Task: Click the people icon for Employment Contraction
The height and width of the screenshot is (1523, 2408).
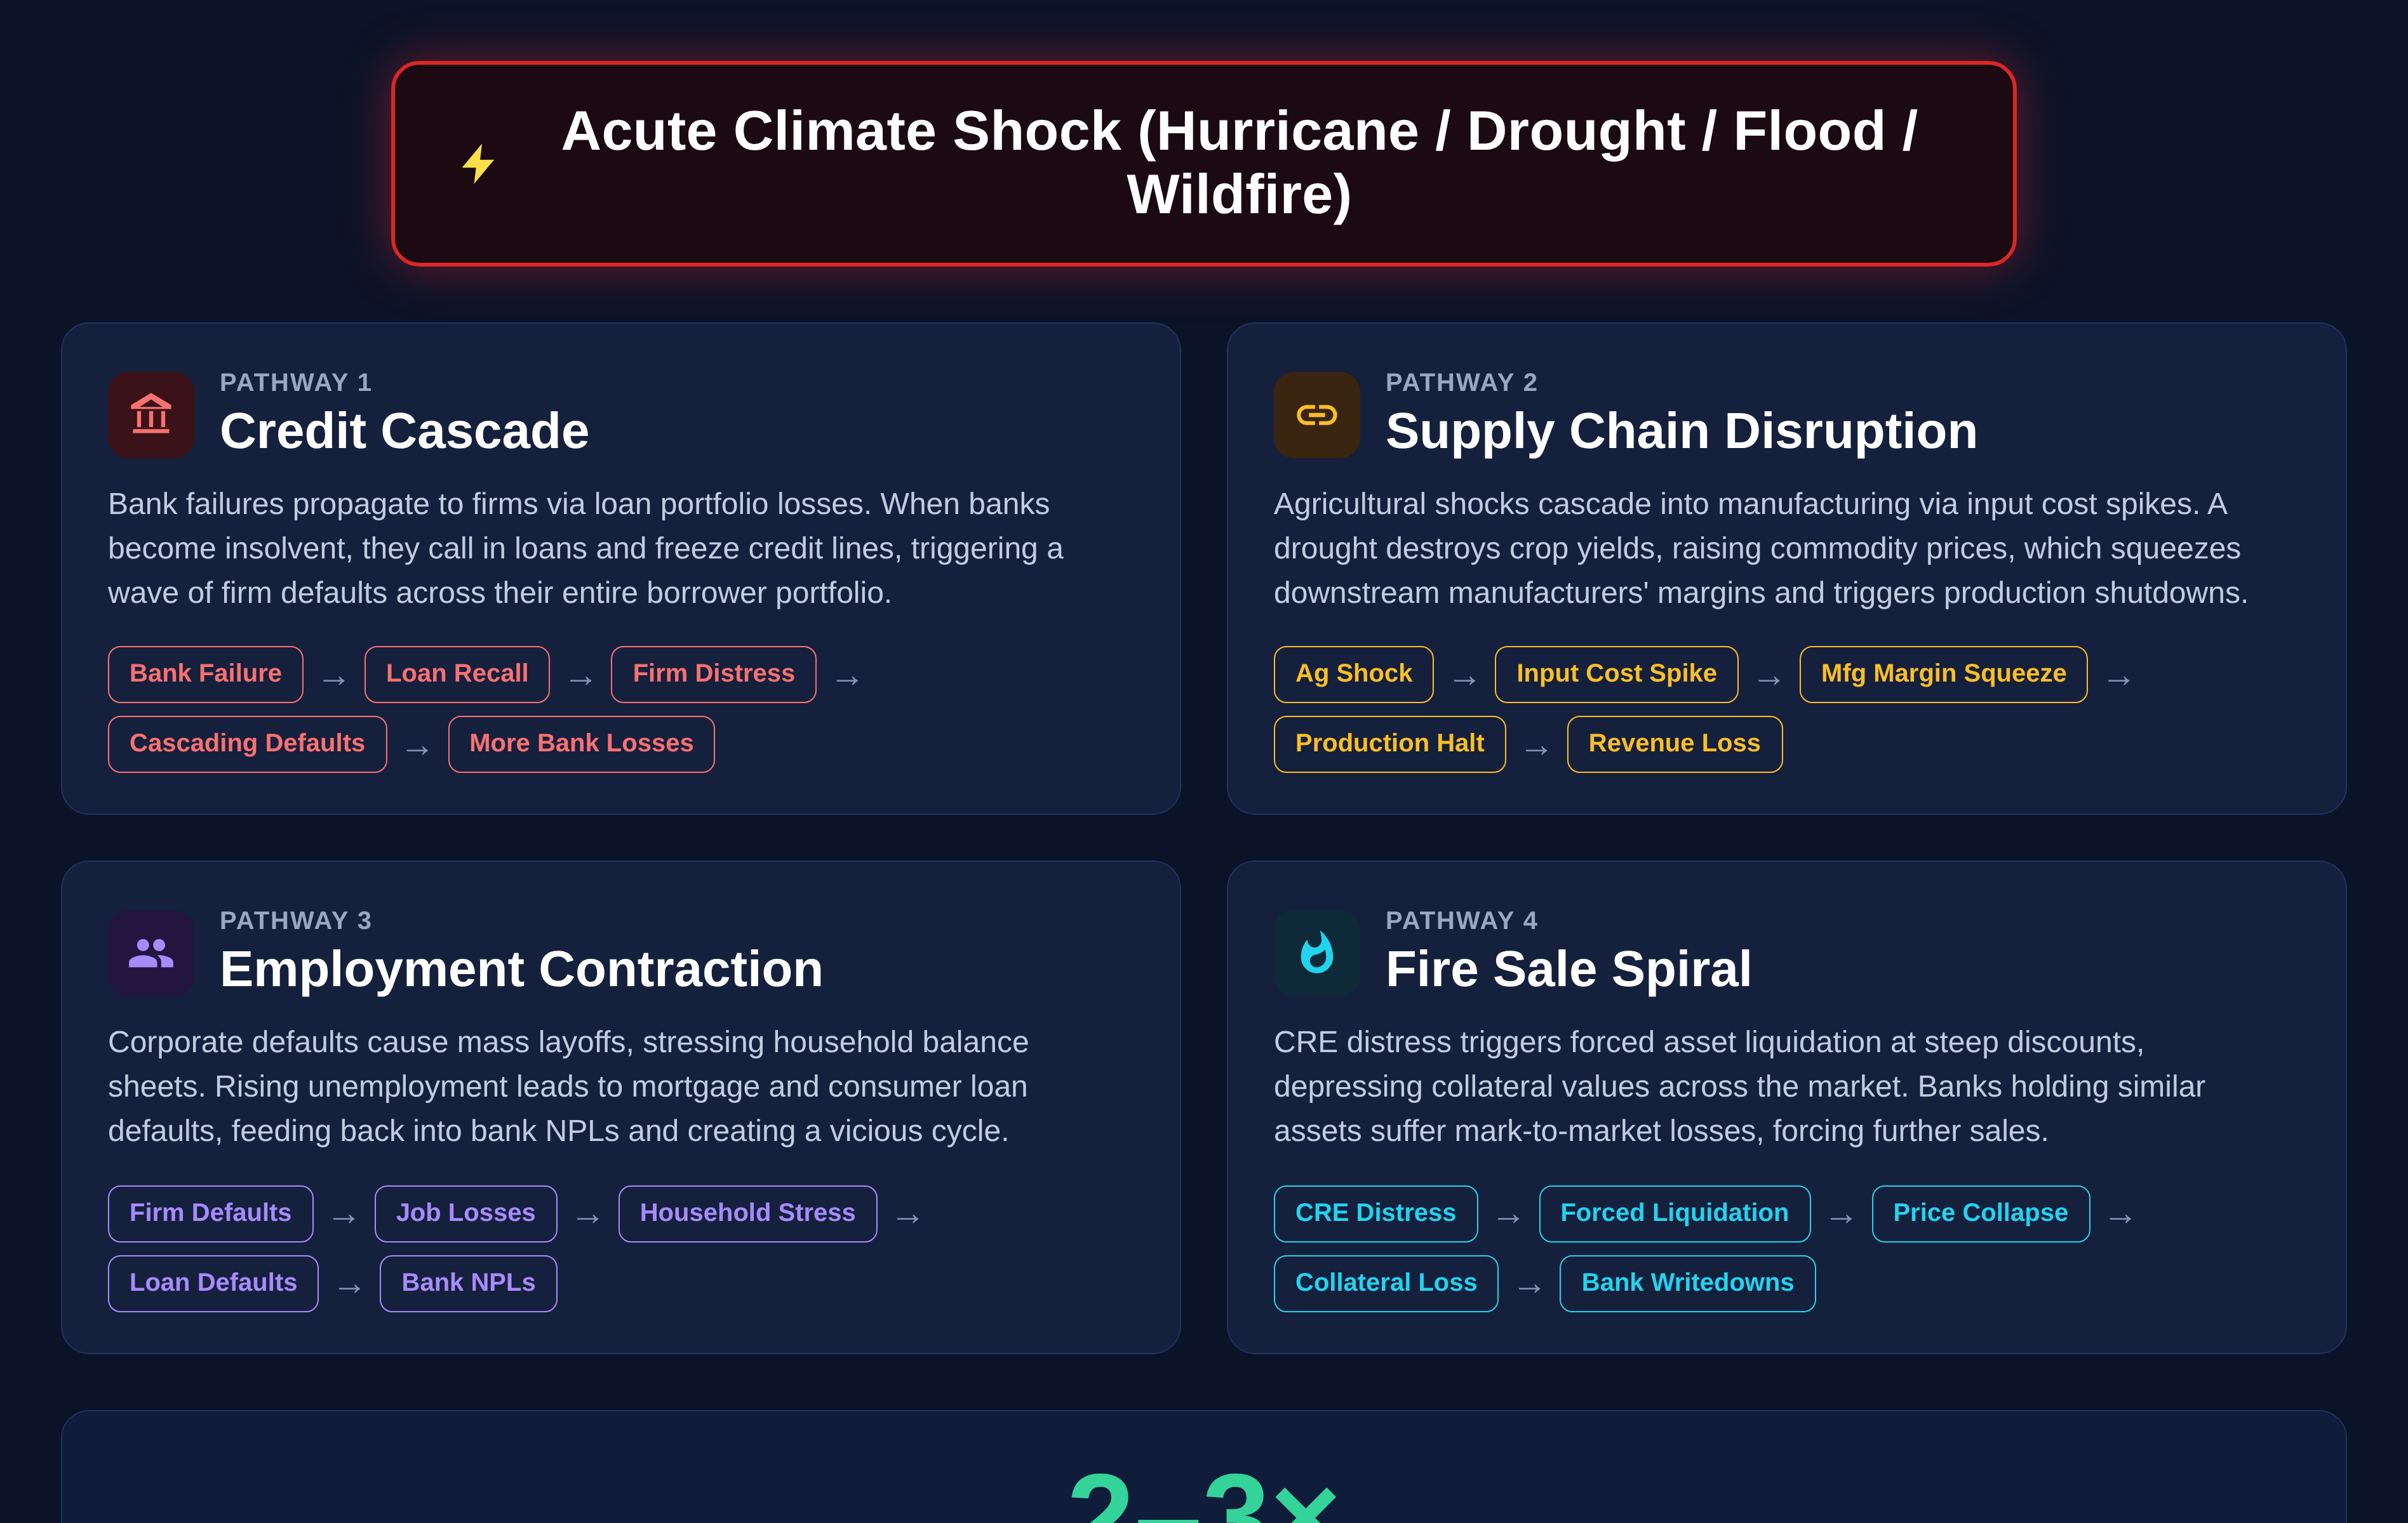Action: tap(151, 953)
